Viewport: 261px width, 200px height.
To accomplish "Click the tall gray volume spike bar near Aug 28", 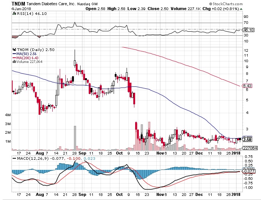I will 75,138.
